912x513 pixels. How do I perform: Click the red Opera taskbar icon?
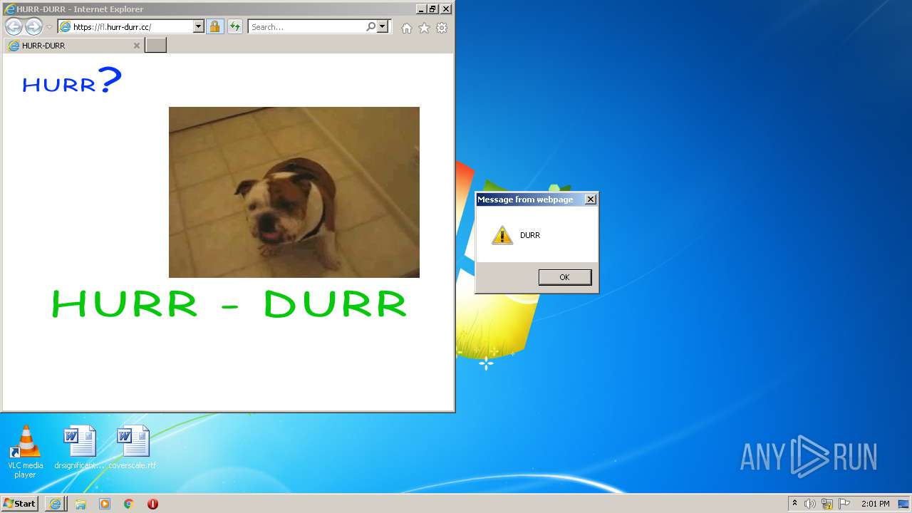click(152, 504)
